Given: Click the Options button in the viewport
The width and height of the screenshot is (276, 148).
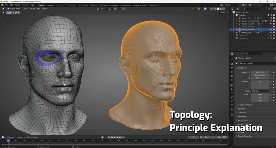Looking at the screenshot, I should click(223, 12).
